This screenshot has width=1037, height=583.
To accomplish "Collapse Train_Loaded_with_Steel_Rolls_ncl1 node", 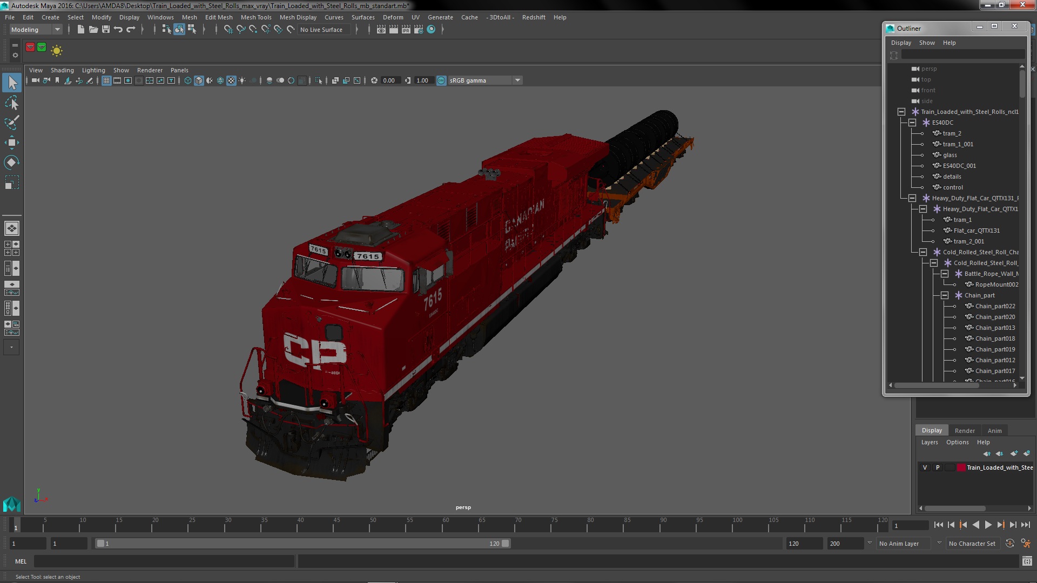I will pyautogui.click(x=901, y=112).
